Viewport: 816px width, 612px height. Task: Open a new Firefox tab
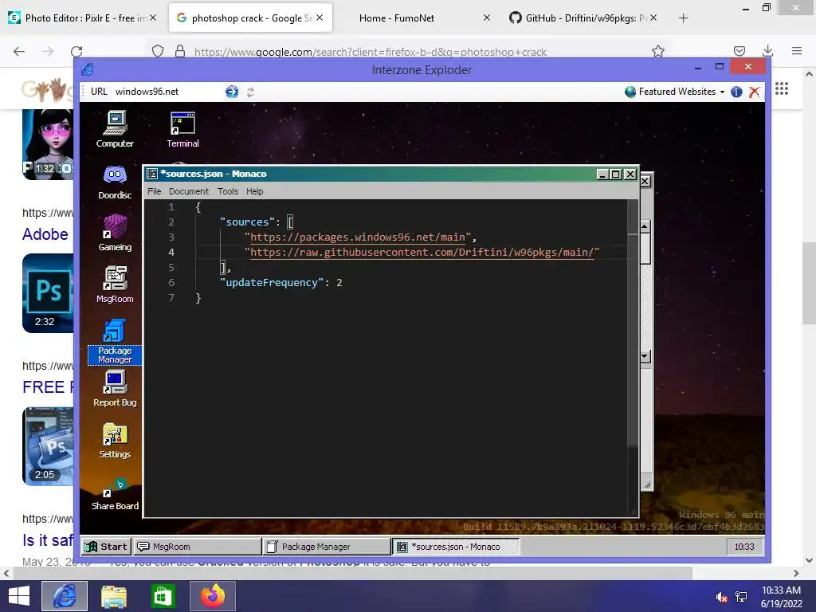683,18
